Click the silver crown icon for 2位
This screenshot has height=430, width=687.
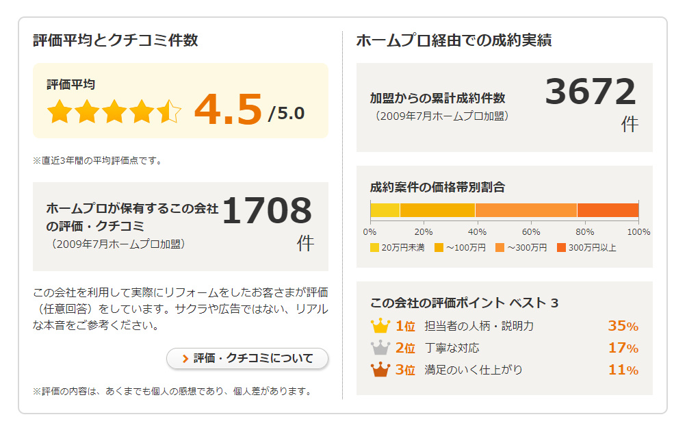point(380,348)
